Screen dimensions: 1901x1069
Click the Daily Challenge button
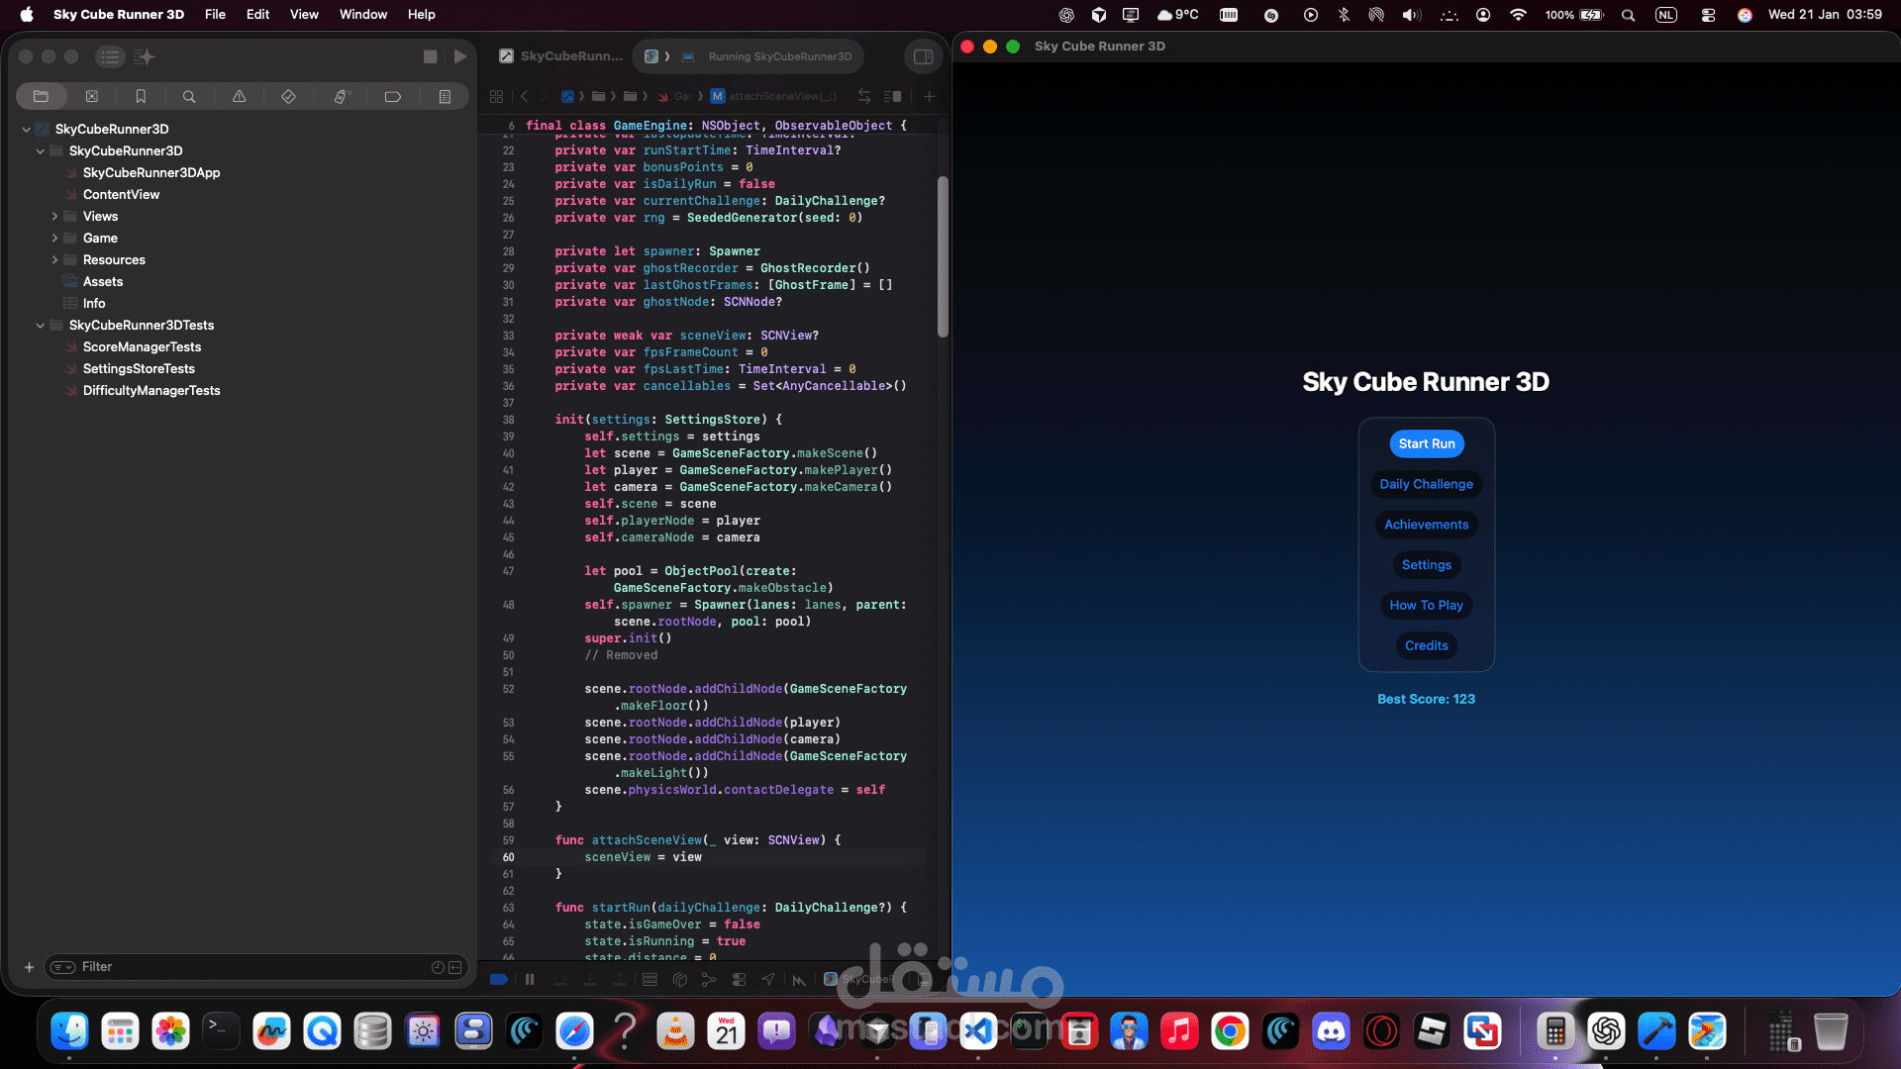pyautogui.click(x=1426, y=484)
